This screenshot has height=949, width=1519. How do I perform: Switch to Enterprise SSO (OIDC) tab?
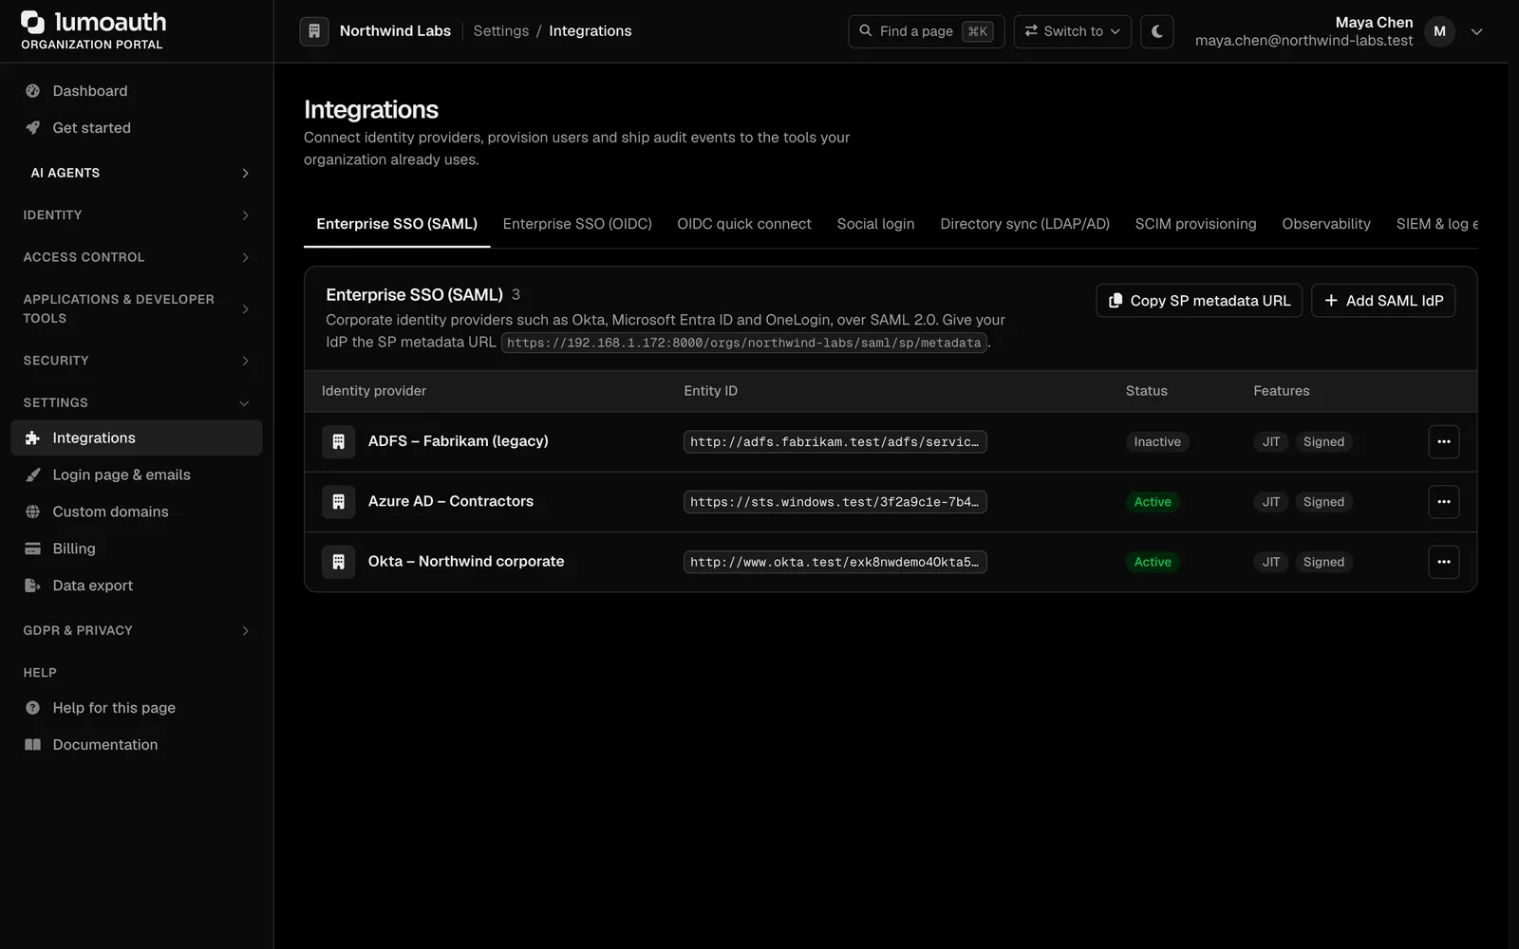coord(577,224)
